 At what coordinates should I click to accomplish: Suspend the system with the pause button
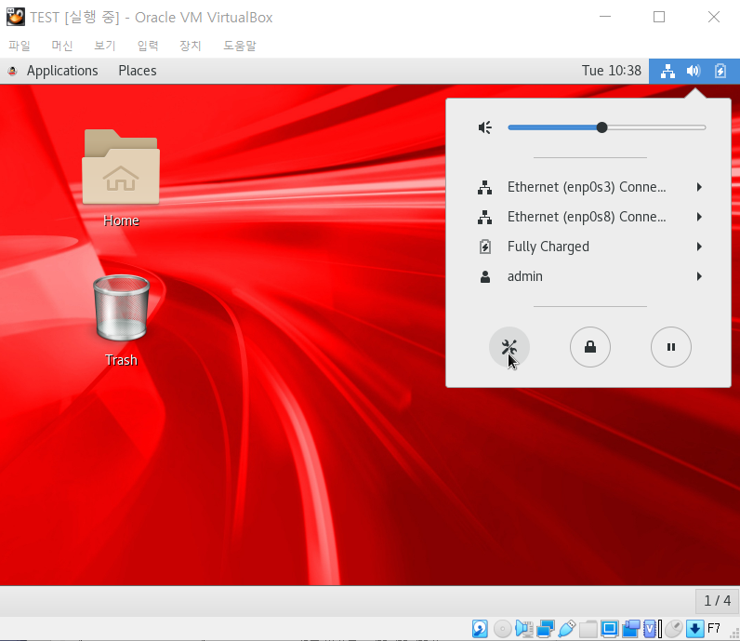click(670, 347)
